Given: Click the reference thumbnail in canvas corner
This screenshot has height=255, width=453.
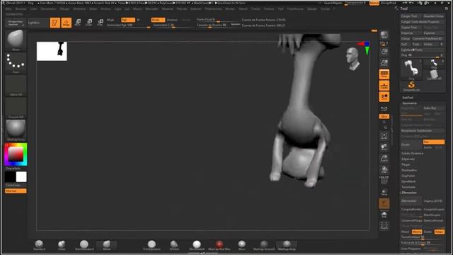Looking at the screenshot, I should pyautogui.click(x=52, y=51).
